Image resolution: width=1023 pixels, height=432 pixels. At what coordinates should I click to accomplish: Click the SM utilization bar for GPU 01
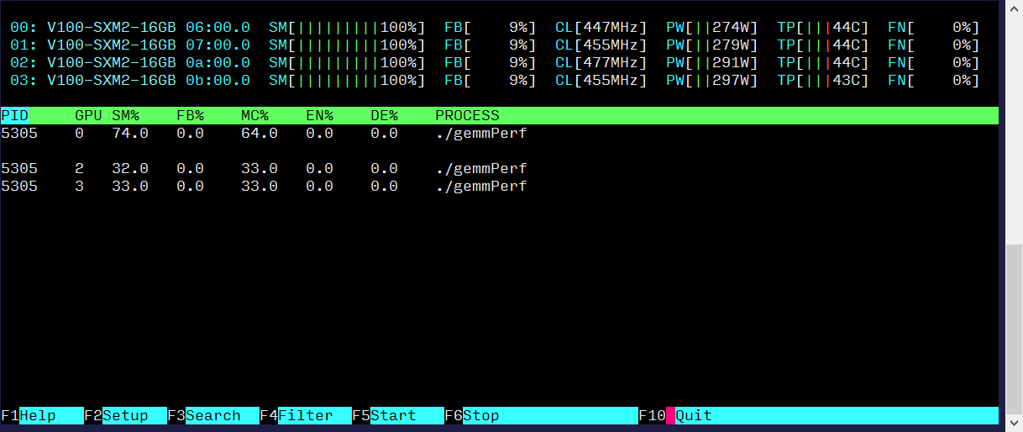347,45
